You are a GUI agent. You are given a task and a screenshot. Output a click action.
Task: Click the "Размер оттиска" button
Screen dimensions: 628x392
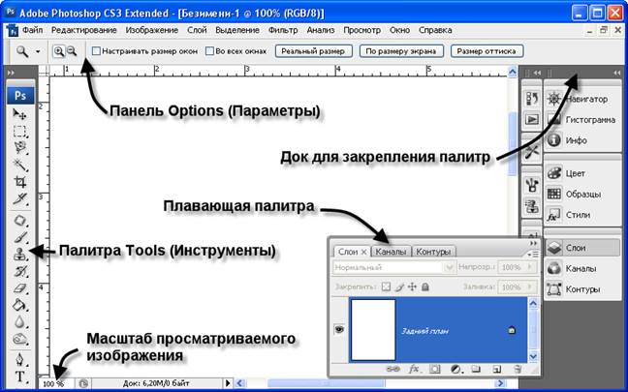487,51
